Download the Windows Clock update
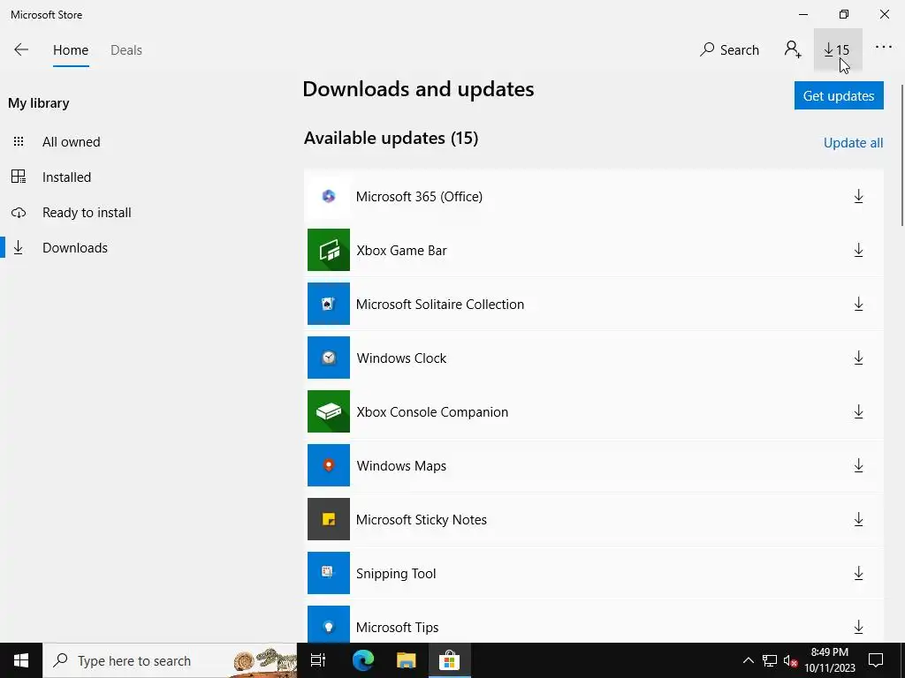 point(858,358)
